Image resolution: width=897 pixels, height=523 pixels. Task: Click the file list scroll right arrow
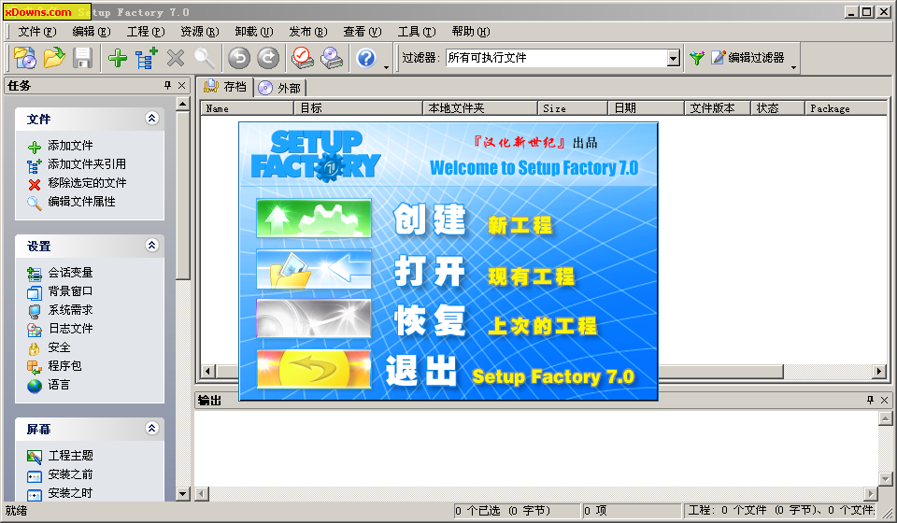click(879, 372)
